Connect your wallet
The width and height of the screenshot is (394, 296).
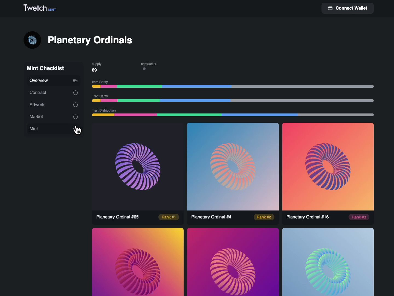coord(347,8)
